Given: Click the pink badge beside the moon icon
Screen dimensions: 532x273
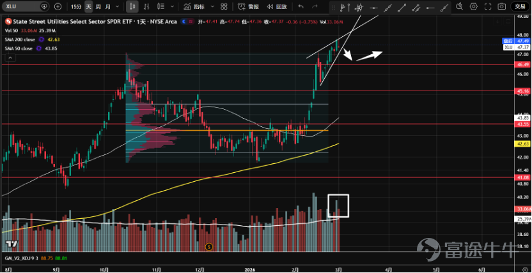Looking at the screenshot, I should point(192,22).
